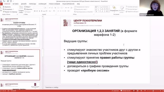The image size is (164, 92).
Task: Toggle Italic (К) formatting
Action: click(37, 11)
